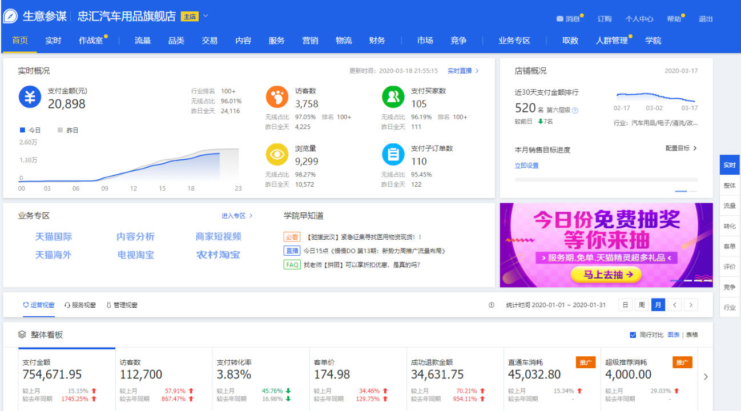Jump to 行业 in side navigation

[x=730, y=307]
